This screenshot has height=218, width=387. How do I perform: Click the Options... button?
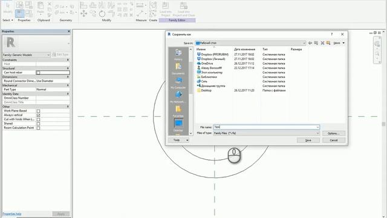coord(334,133)
